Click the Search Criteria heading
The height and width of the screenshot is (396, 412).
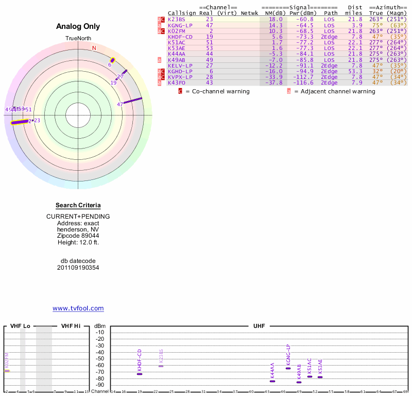[78, 205]
